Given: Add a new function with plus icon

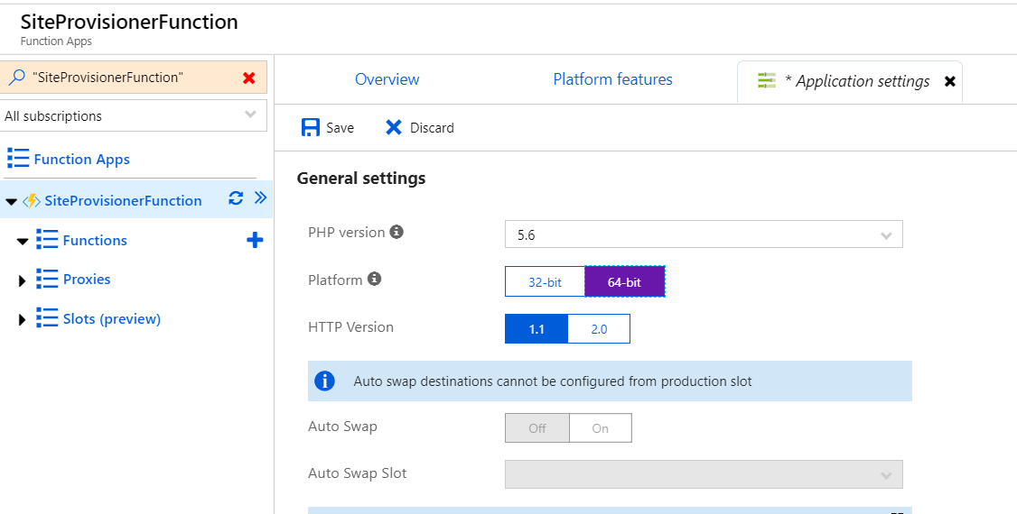Looking at the screenshot, I should click(x=255, y=240).
